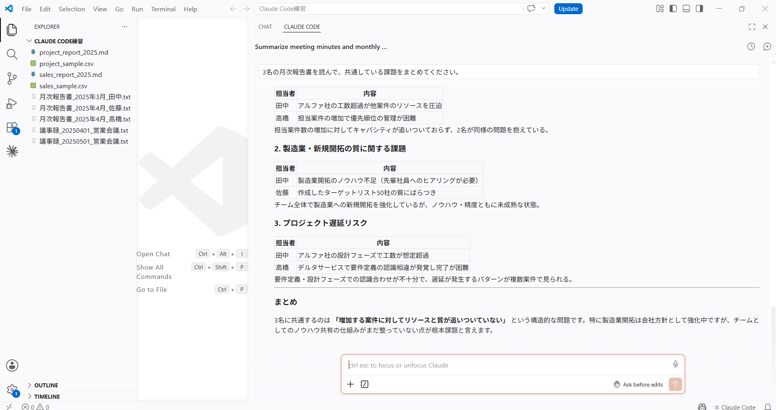This screenshot has height=410, width=776.
Task: Open the Run menu
Action: pos(137,9)
